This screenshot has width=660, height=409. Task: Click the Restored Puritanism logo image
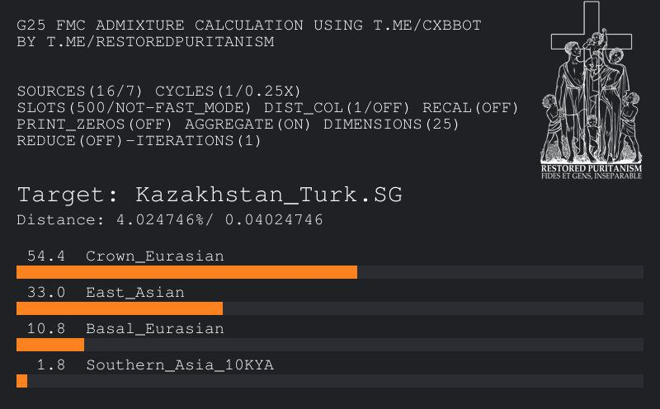point(592,91)
